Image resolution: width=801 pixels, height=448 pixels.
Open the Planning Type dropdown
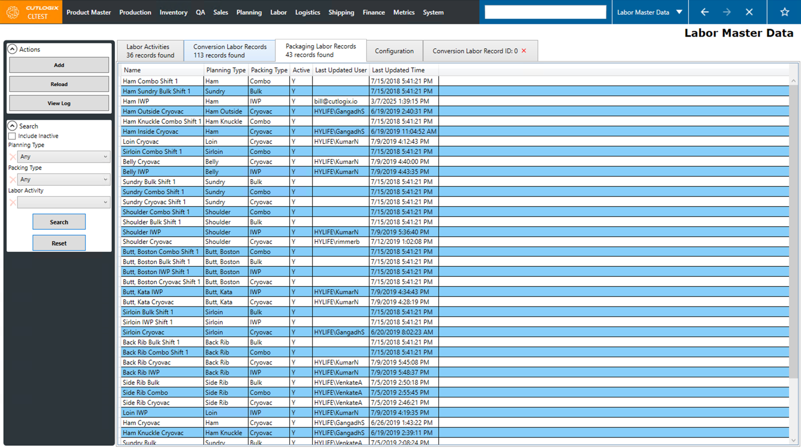pos(63,157)
